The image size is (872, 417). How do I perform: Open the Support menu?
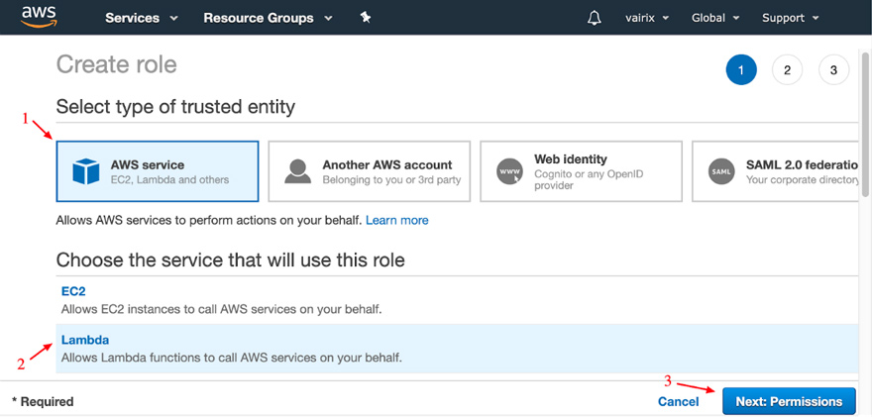[x=791, y=18]
